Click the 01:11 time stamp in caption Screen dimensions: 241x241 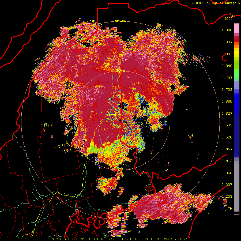pos(184,239)
